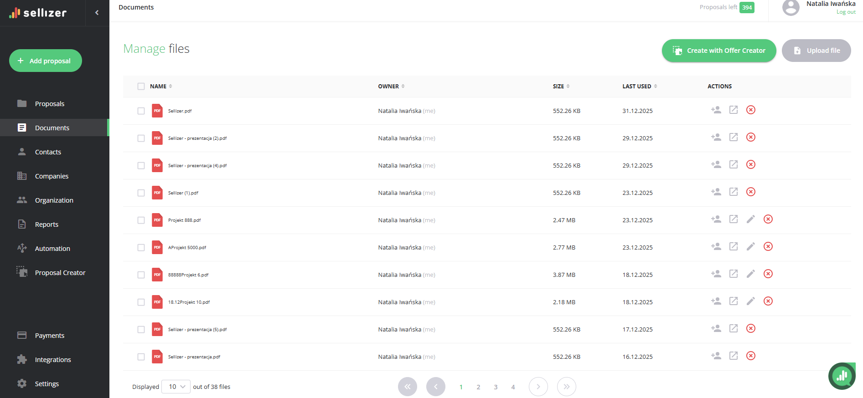Go to Automation in the sidebar
The image size is (863, 398).
pyautogui.click(x=52, y=249)
